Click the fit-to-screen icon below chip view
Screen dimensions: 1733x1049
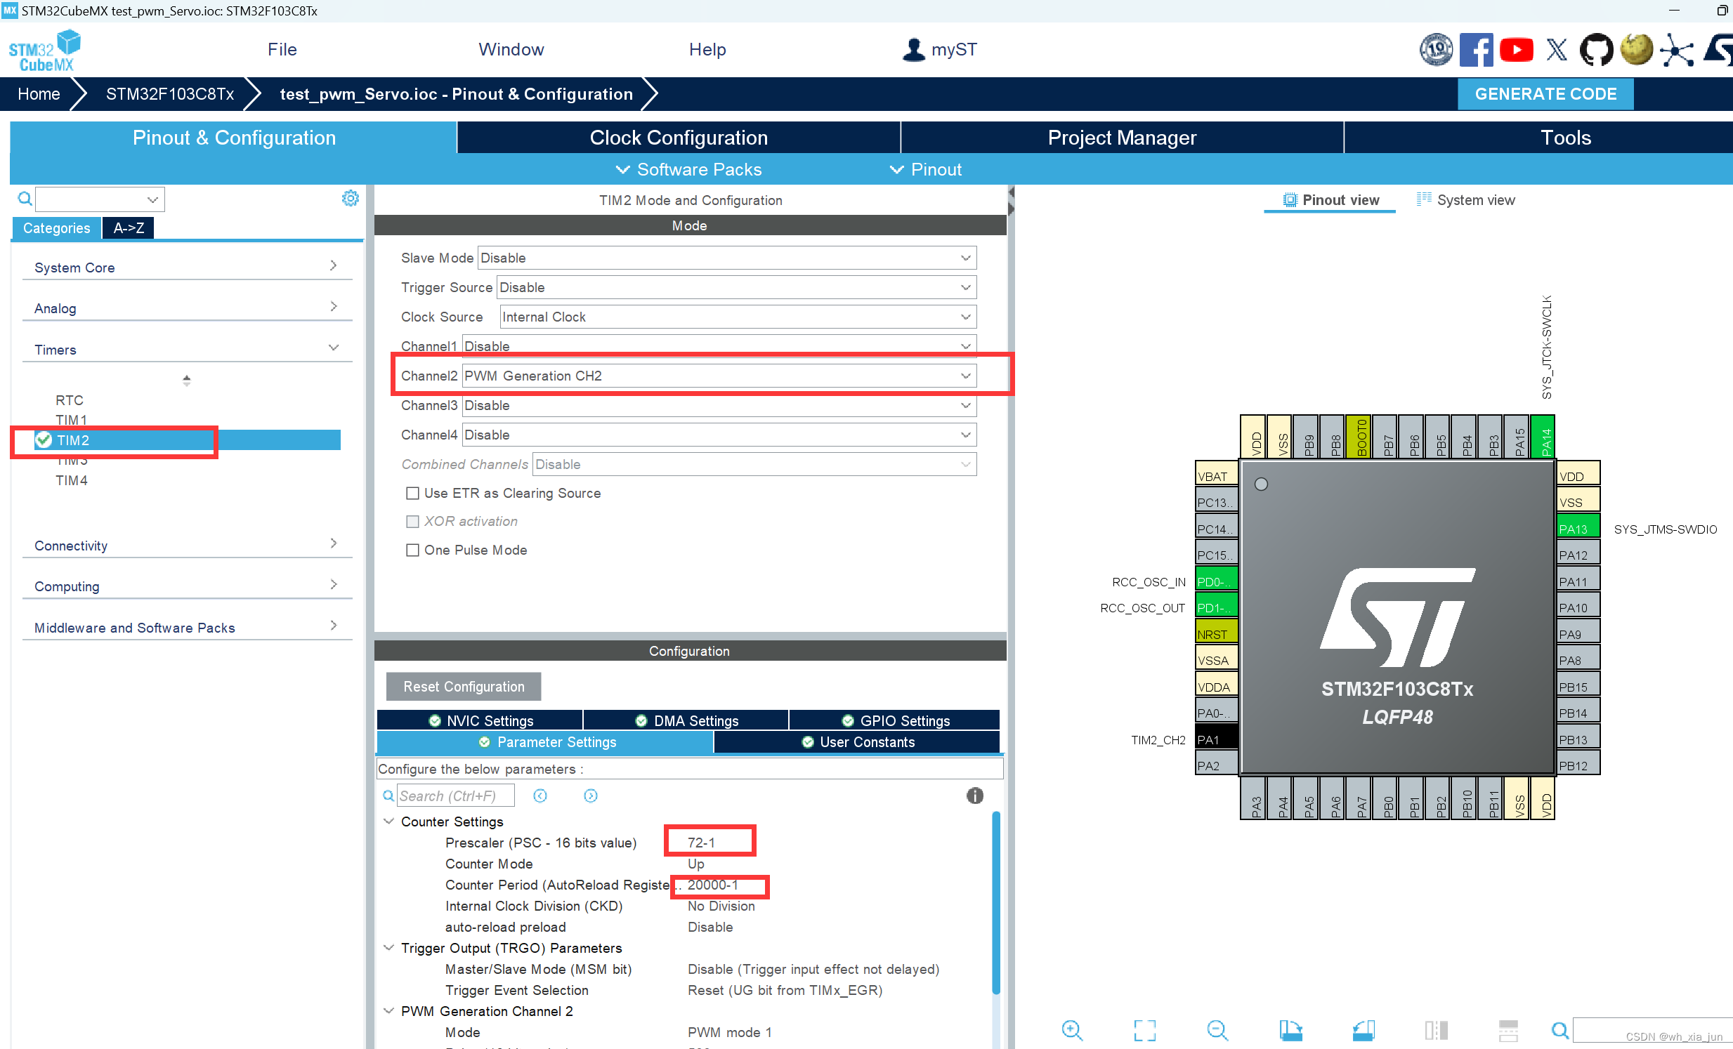click(x=1144, y=1030)
